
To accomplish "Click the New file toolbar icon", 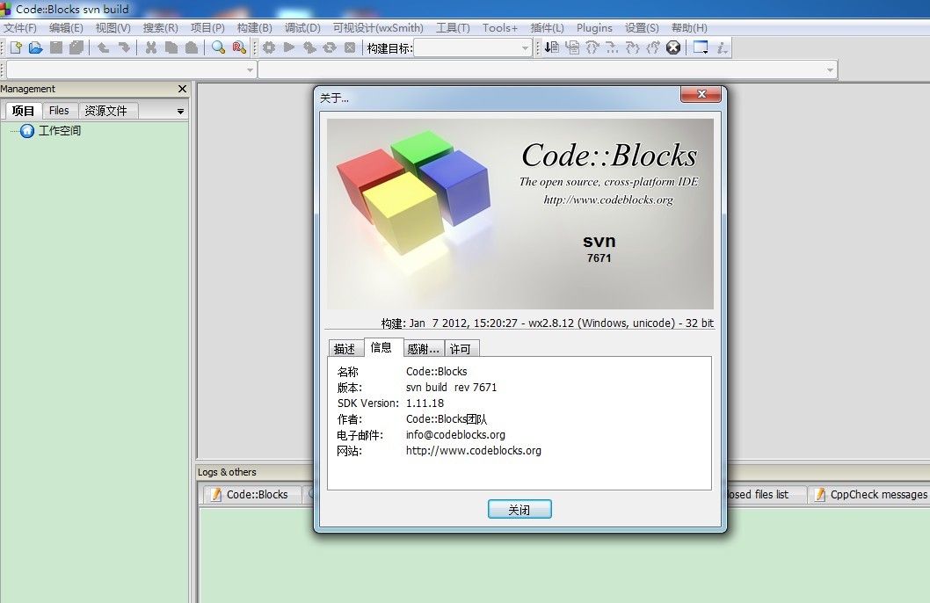I will click(16, 47).
